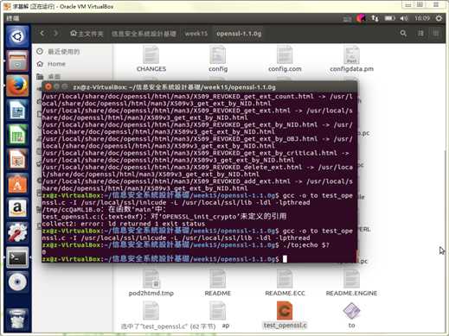The image size is (449, 336).
Task: Open LibreOffice Impress from the launcher
Action: point(17,159)
